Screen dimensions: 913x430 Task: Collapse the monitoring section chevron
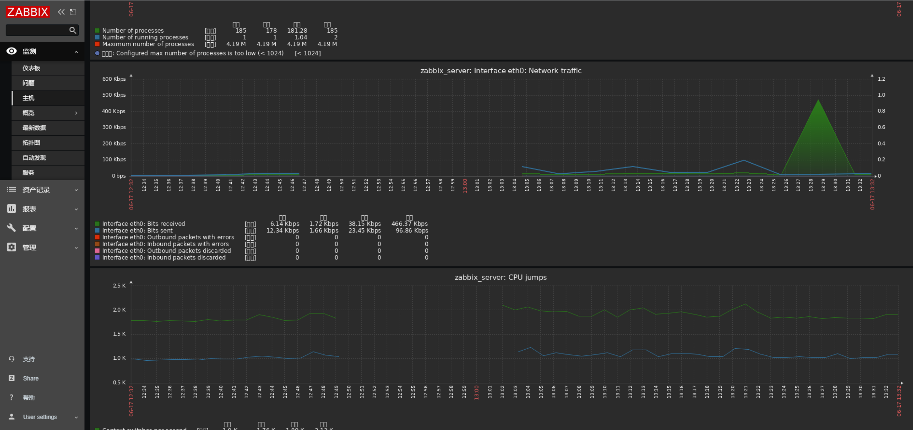tap(76, 52)
